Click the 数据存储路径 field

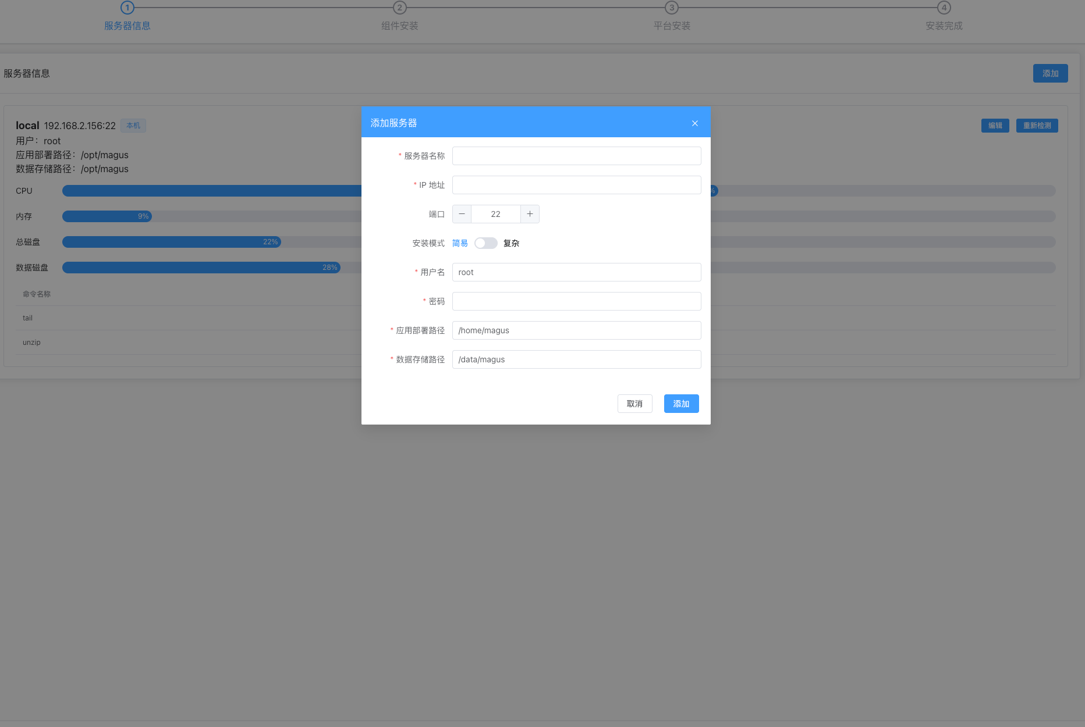pos(576,359)
